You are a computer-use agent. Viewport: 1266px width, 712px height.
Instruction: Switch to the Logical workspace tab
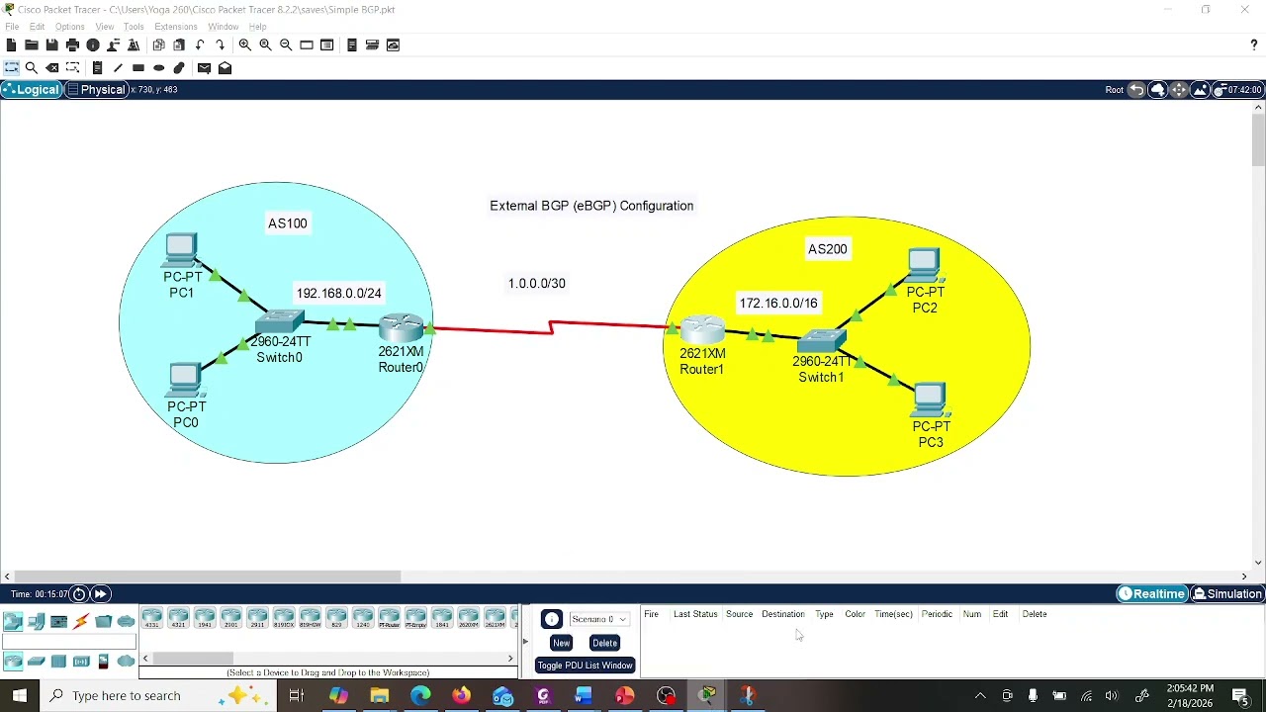pos(32,90)
